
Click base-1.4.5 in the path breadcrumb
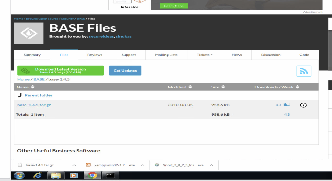point(59,79)
